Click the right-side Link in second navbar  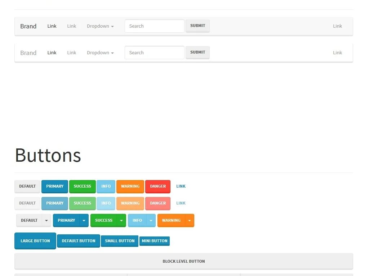[x=337, y=52]
